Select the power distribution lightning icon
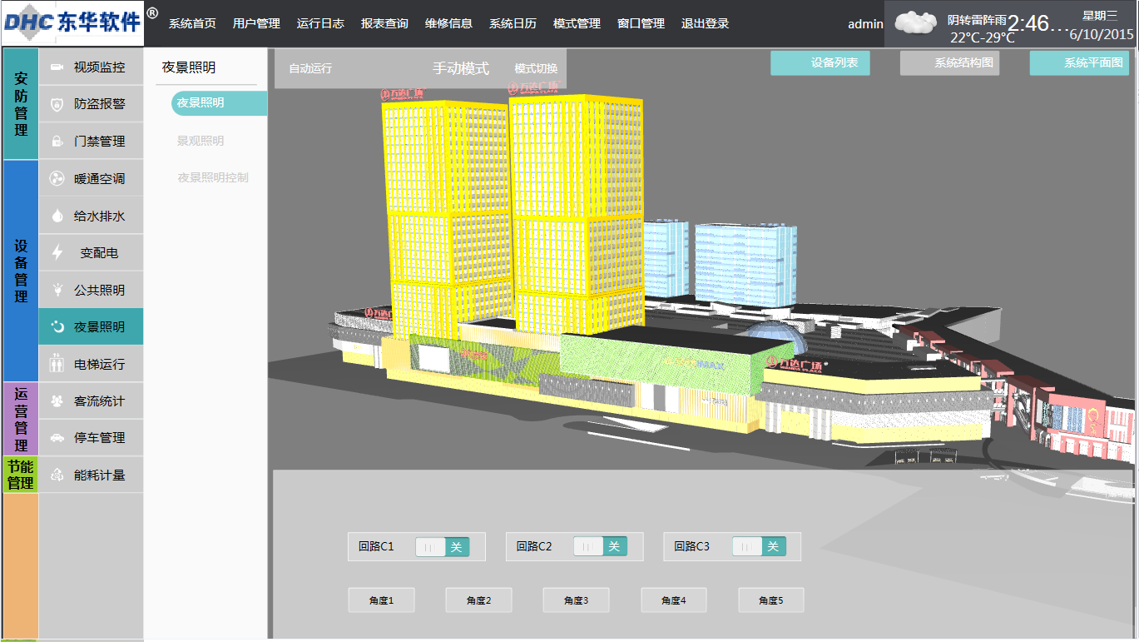Screen dimensions: 1139x642 point(57,252)
